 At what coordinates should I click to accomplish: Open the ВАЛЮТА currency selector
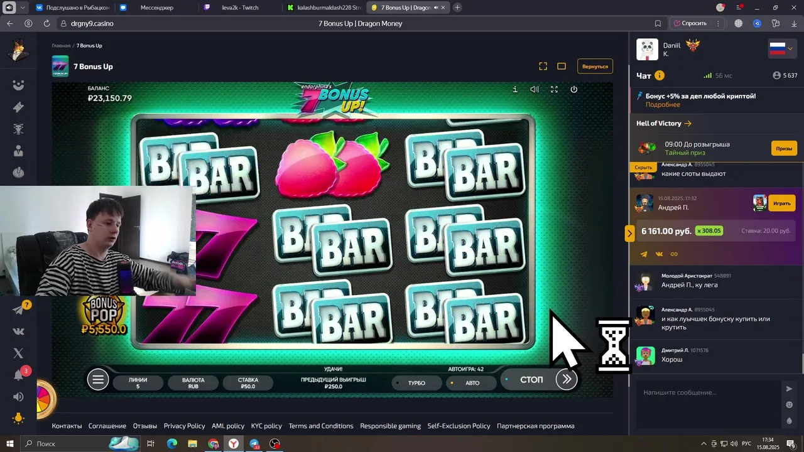coord(193,383)
